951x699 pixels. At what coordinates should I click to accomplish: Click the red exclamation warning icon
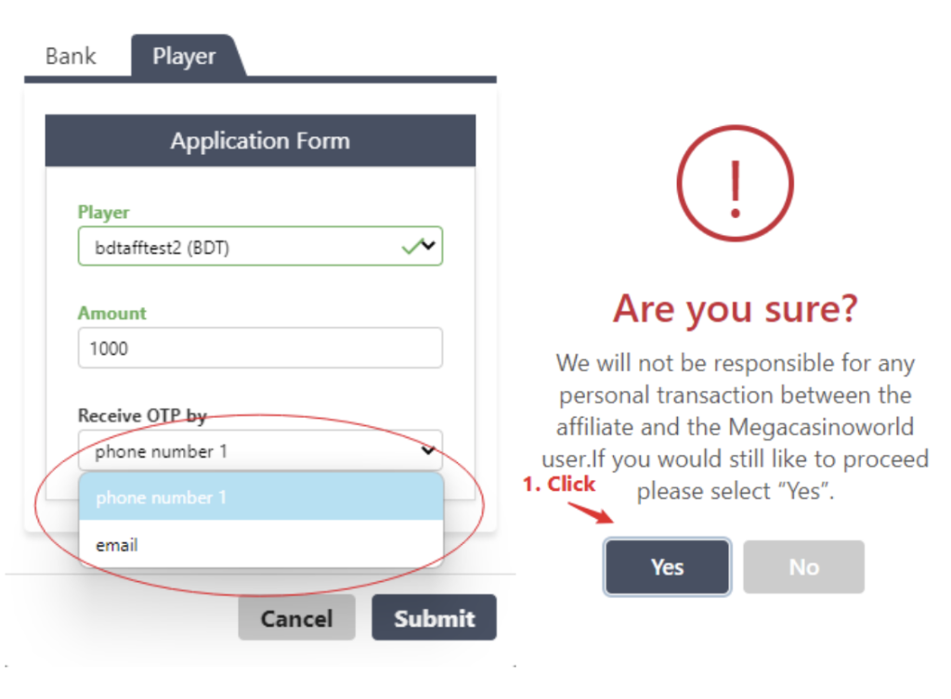[735, 183]
